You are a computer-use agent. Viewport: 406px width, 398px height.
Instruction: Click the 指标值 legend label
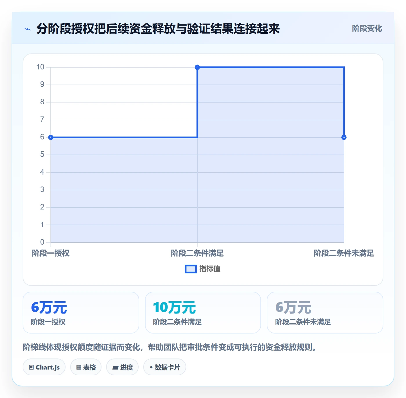point(210,269)
